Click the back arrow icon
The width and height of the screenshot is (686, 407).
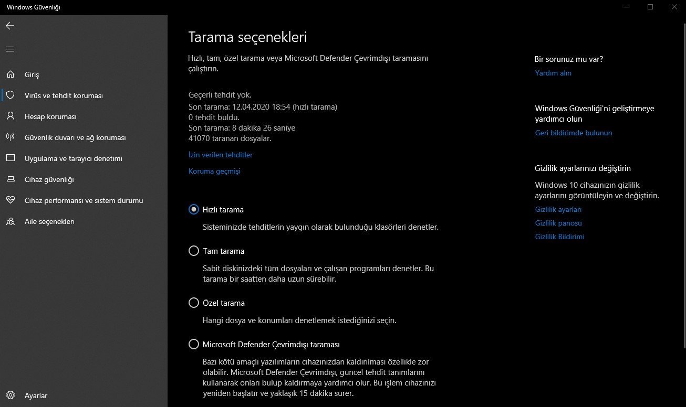[10, 26]
